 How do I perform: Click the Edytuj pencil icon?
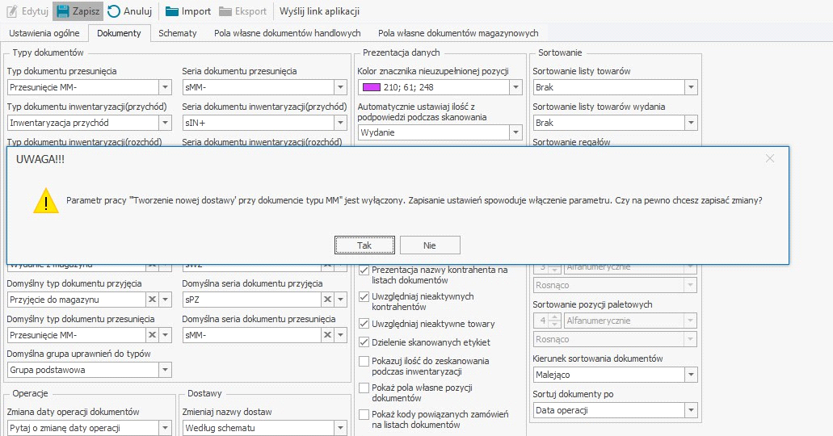(11, 11)
